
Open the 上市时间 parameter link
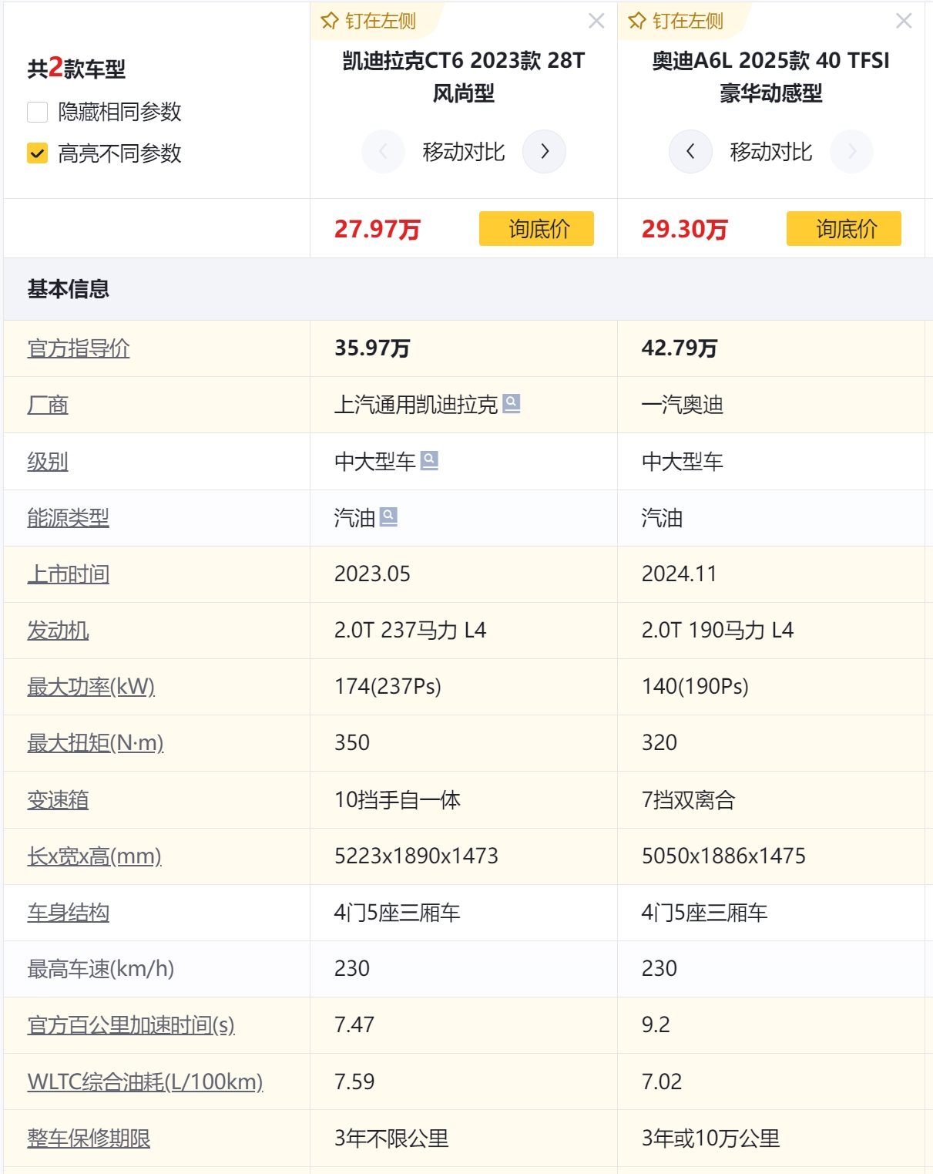click(68, 574)
